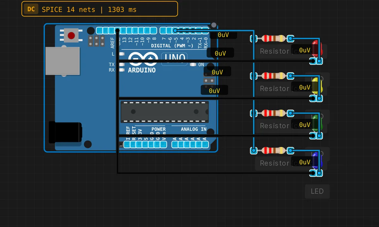Click the AREF pin on the top header
Image resolution: width=379 pixels, height=227 pixels.
click(111, 31)
